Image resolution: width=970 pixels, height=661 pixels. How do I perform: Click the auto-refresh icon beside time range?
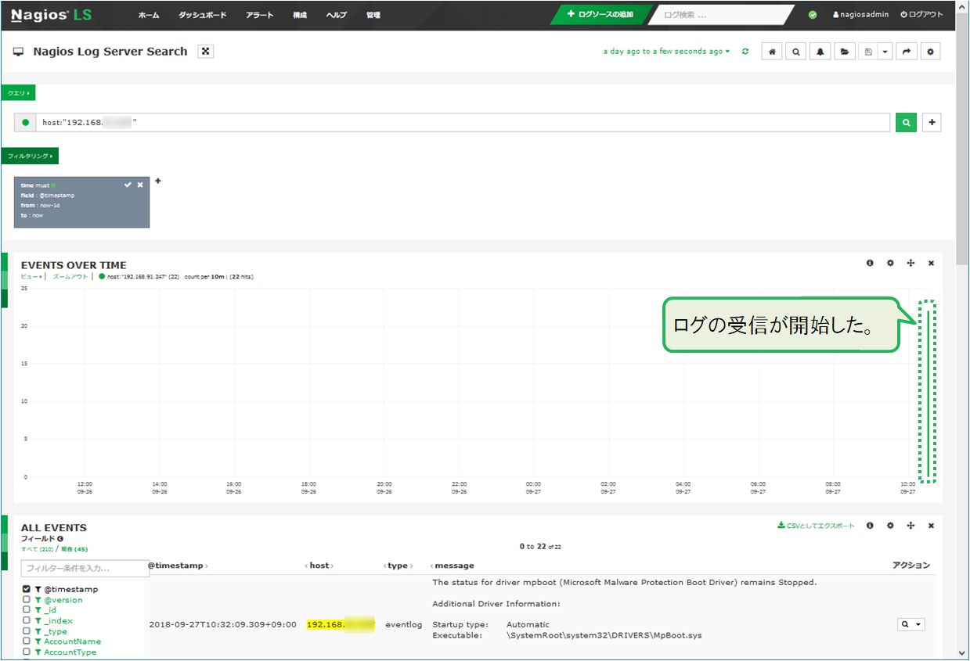pos(745,52)
